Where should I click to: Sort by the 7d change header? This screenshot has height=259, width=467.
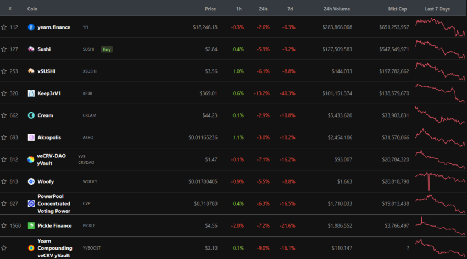[x=290, y=9]
